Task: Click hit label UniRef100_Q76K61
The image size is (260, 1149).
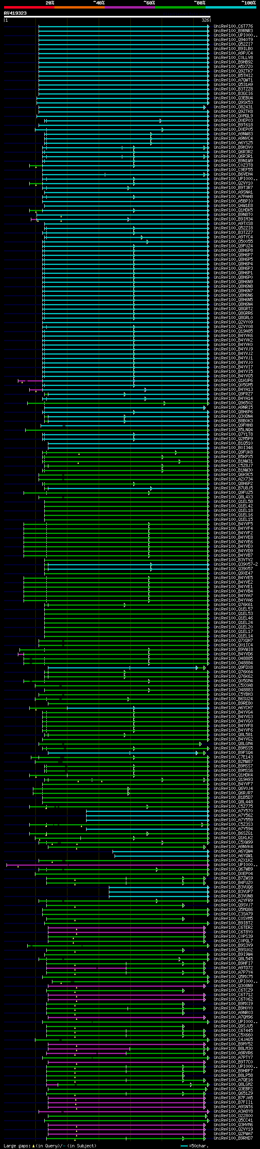Action: tap(233, 605)
